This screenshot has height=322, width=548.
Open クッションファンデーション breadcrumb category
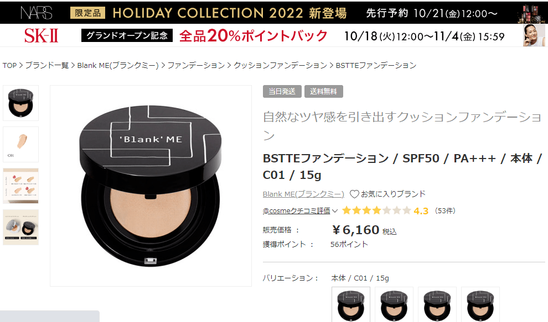click(x=280, y=66)
